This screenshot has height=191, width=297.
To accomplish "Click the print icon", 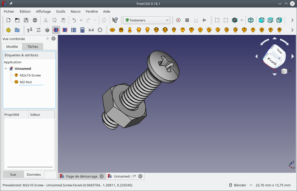I will [35, 20].
